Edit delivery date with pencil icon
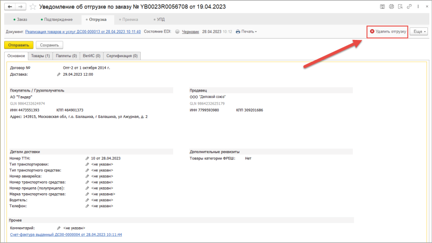The image size is (432, 243). click(59, 74)
